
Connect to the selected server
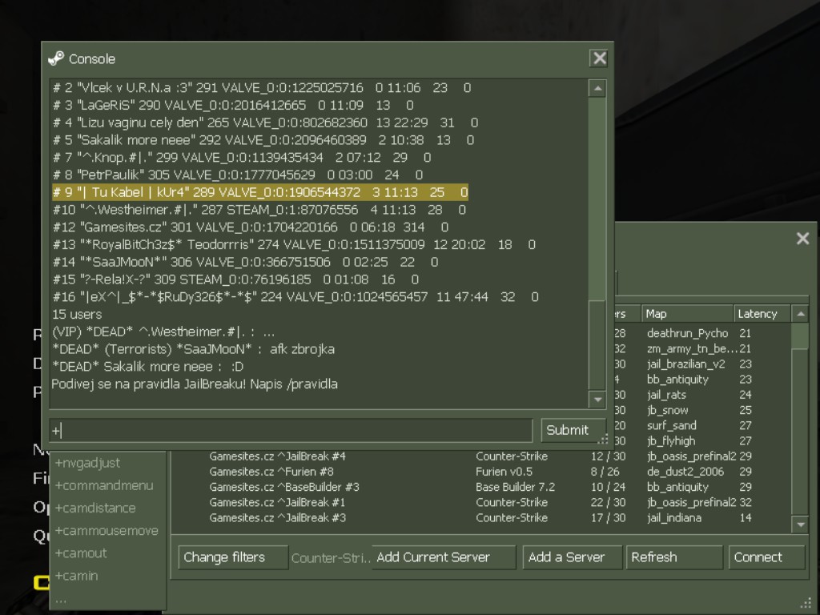766,557
